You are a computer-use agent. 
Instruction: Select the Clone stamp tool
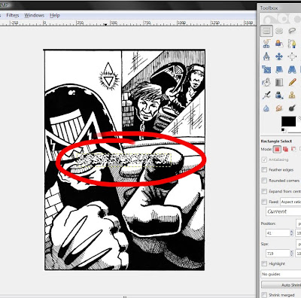(292, 95)
